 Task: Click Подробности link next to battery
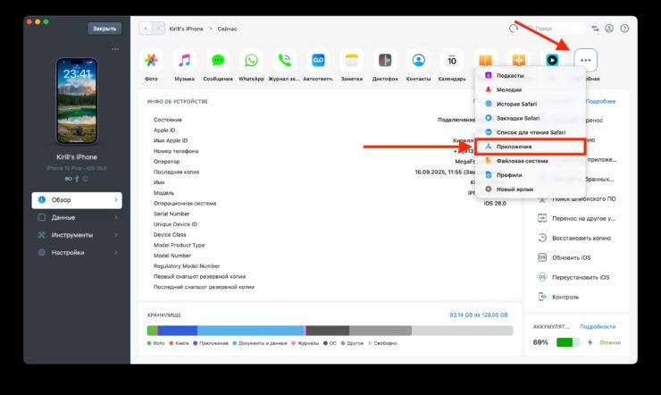(598, 327)
